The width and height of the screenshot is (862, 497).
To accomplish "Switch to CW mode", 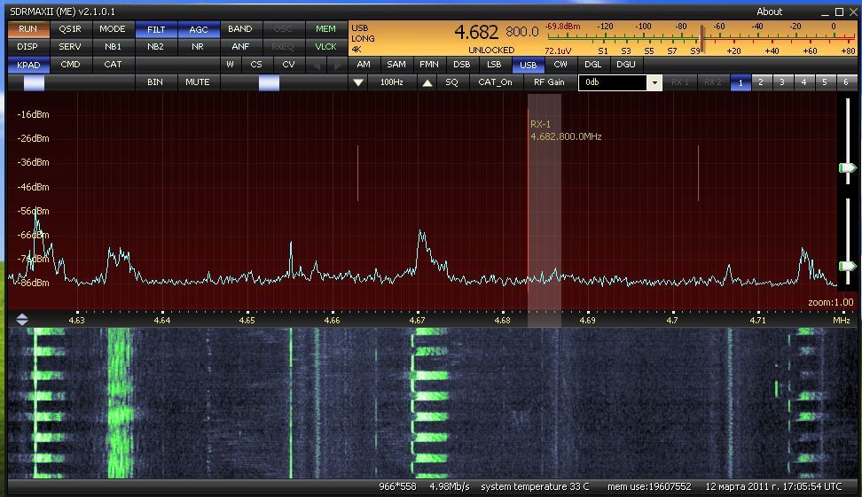I will [560, 65].
